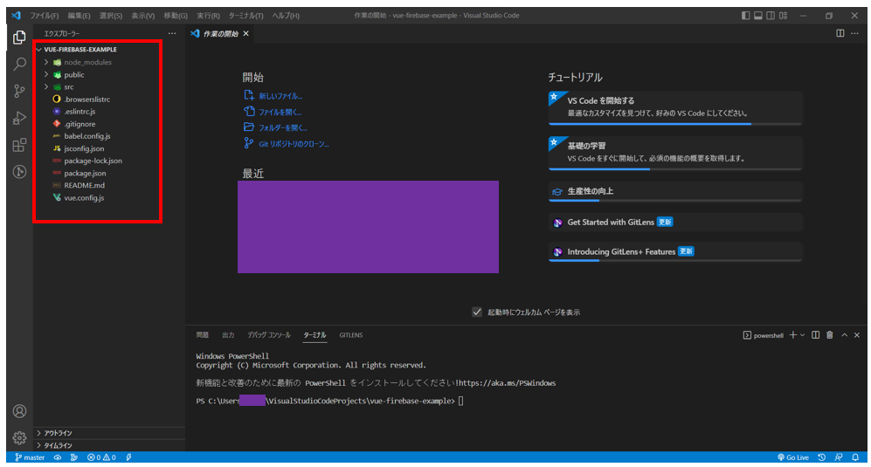
Task: Click the lightning bolt status bar icon
Action: coord(129,457)
